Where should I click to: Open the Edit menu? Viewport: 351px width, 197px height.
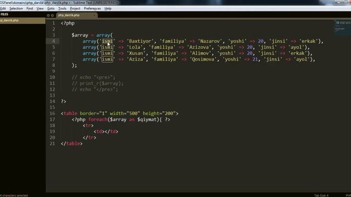click(x=3, y=9)
